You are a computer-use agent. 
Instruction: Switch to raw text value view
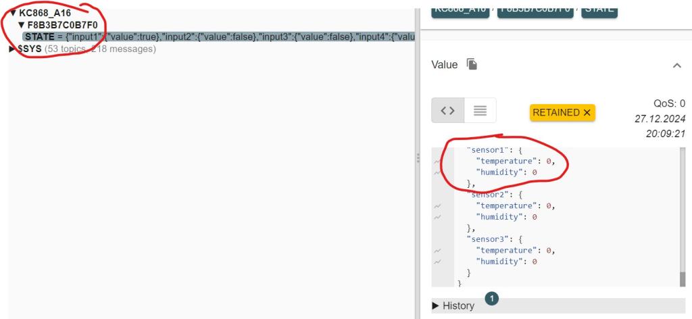coord(480,111)
